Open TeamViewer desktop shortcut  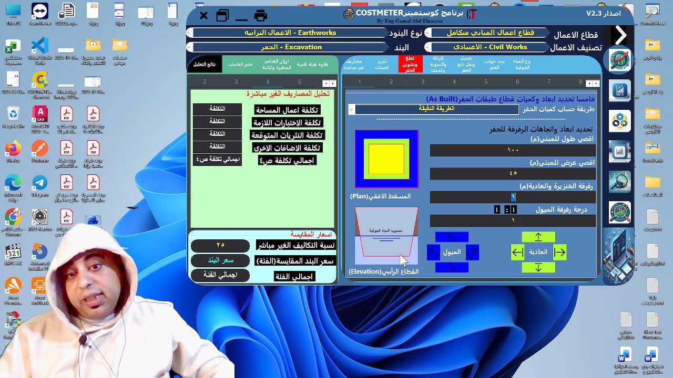click(40, 14)
